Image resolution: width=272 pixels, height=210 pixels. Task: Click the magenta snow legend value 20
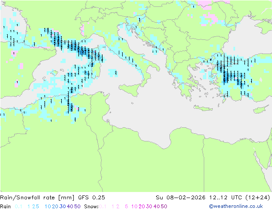click(x=142, y=207)
